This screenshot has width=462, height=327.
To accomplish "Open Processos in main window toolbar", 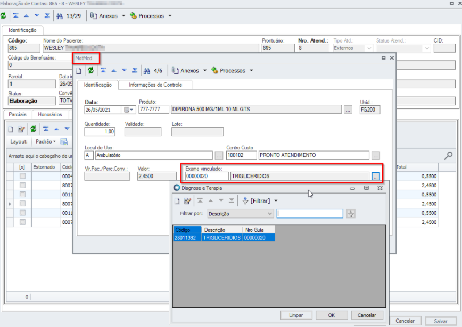I will tap(147, 16).
